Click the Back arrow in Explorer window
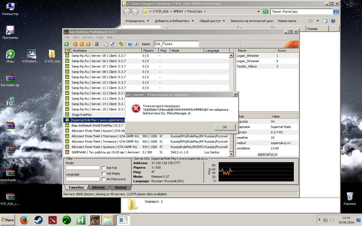Viewport: 362px width, 226px height. click(x=127, y=12)
